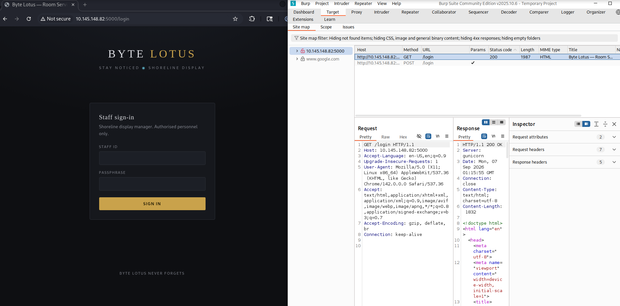Toggle show newline characters in Request pane

pos(438,136)
